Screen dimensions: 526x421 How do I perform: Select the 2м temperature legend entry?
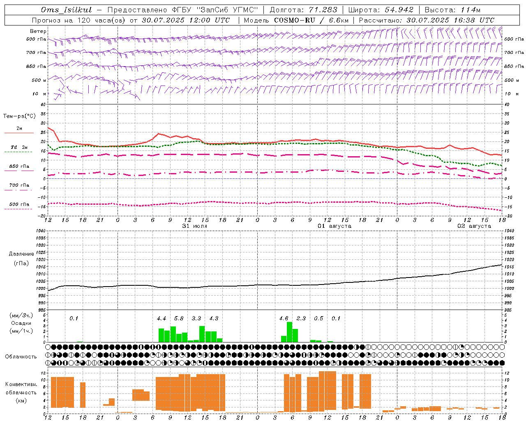click(x=19, y=128)
